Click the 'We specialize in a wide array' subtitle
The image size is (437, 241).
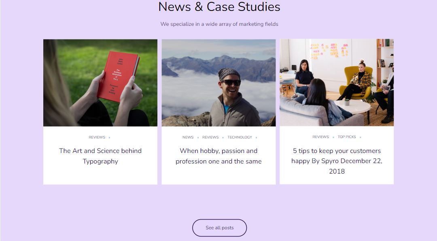click(219, 24)
